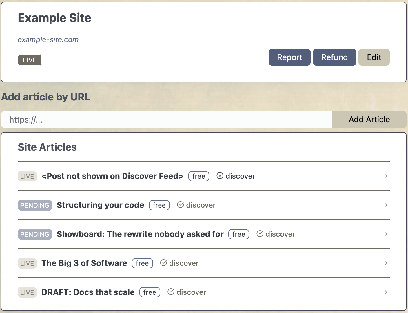Expand the Post not shown on Discover Feed row
The height and width of the screenshot is (313, 408).
(x=385, y=176)
